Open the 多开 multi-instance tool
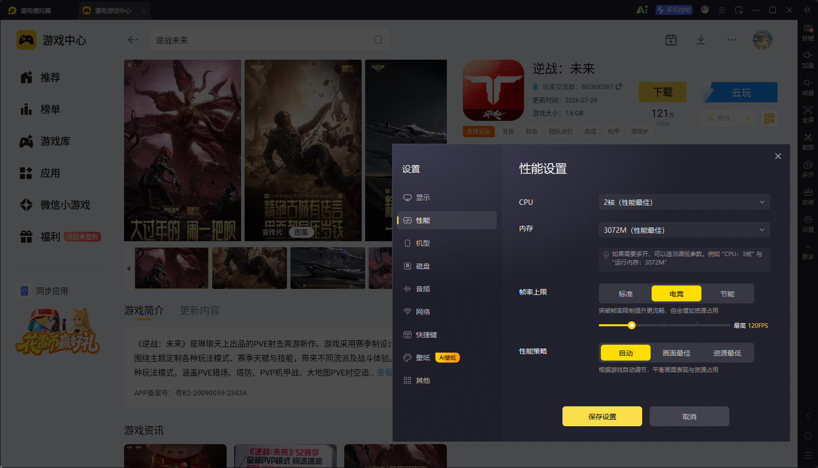The image size is (818, 468). (x=808, y=169)
